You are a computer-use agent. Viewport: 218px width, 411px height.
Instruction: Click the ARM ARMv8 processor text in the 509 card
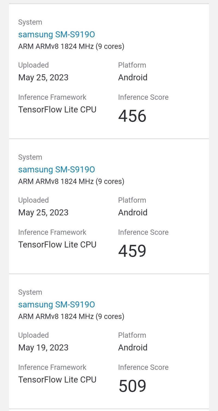click(x=71, y=316)
